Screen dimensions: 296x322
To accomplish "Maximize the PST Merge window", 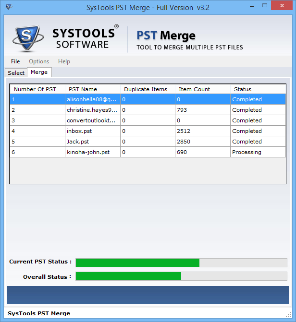I will [x=265, y=6].
